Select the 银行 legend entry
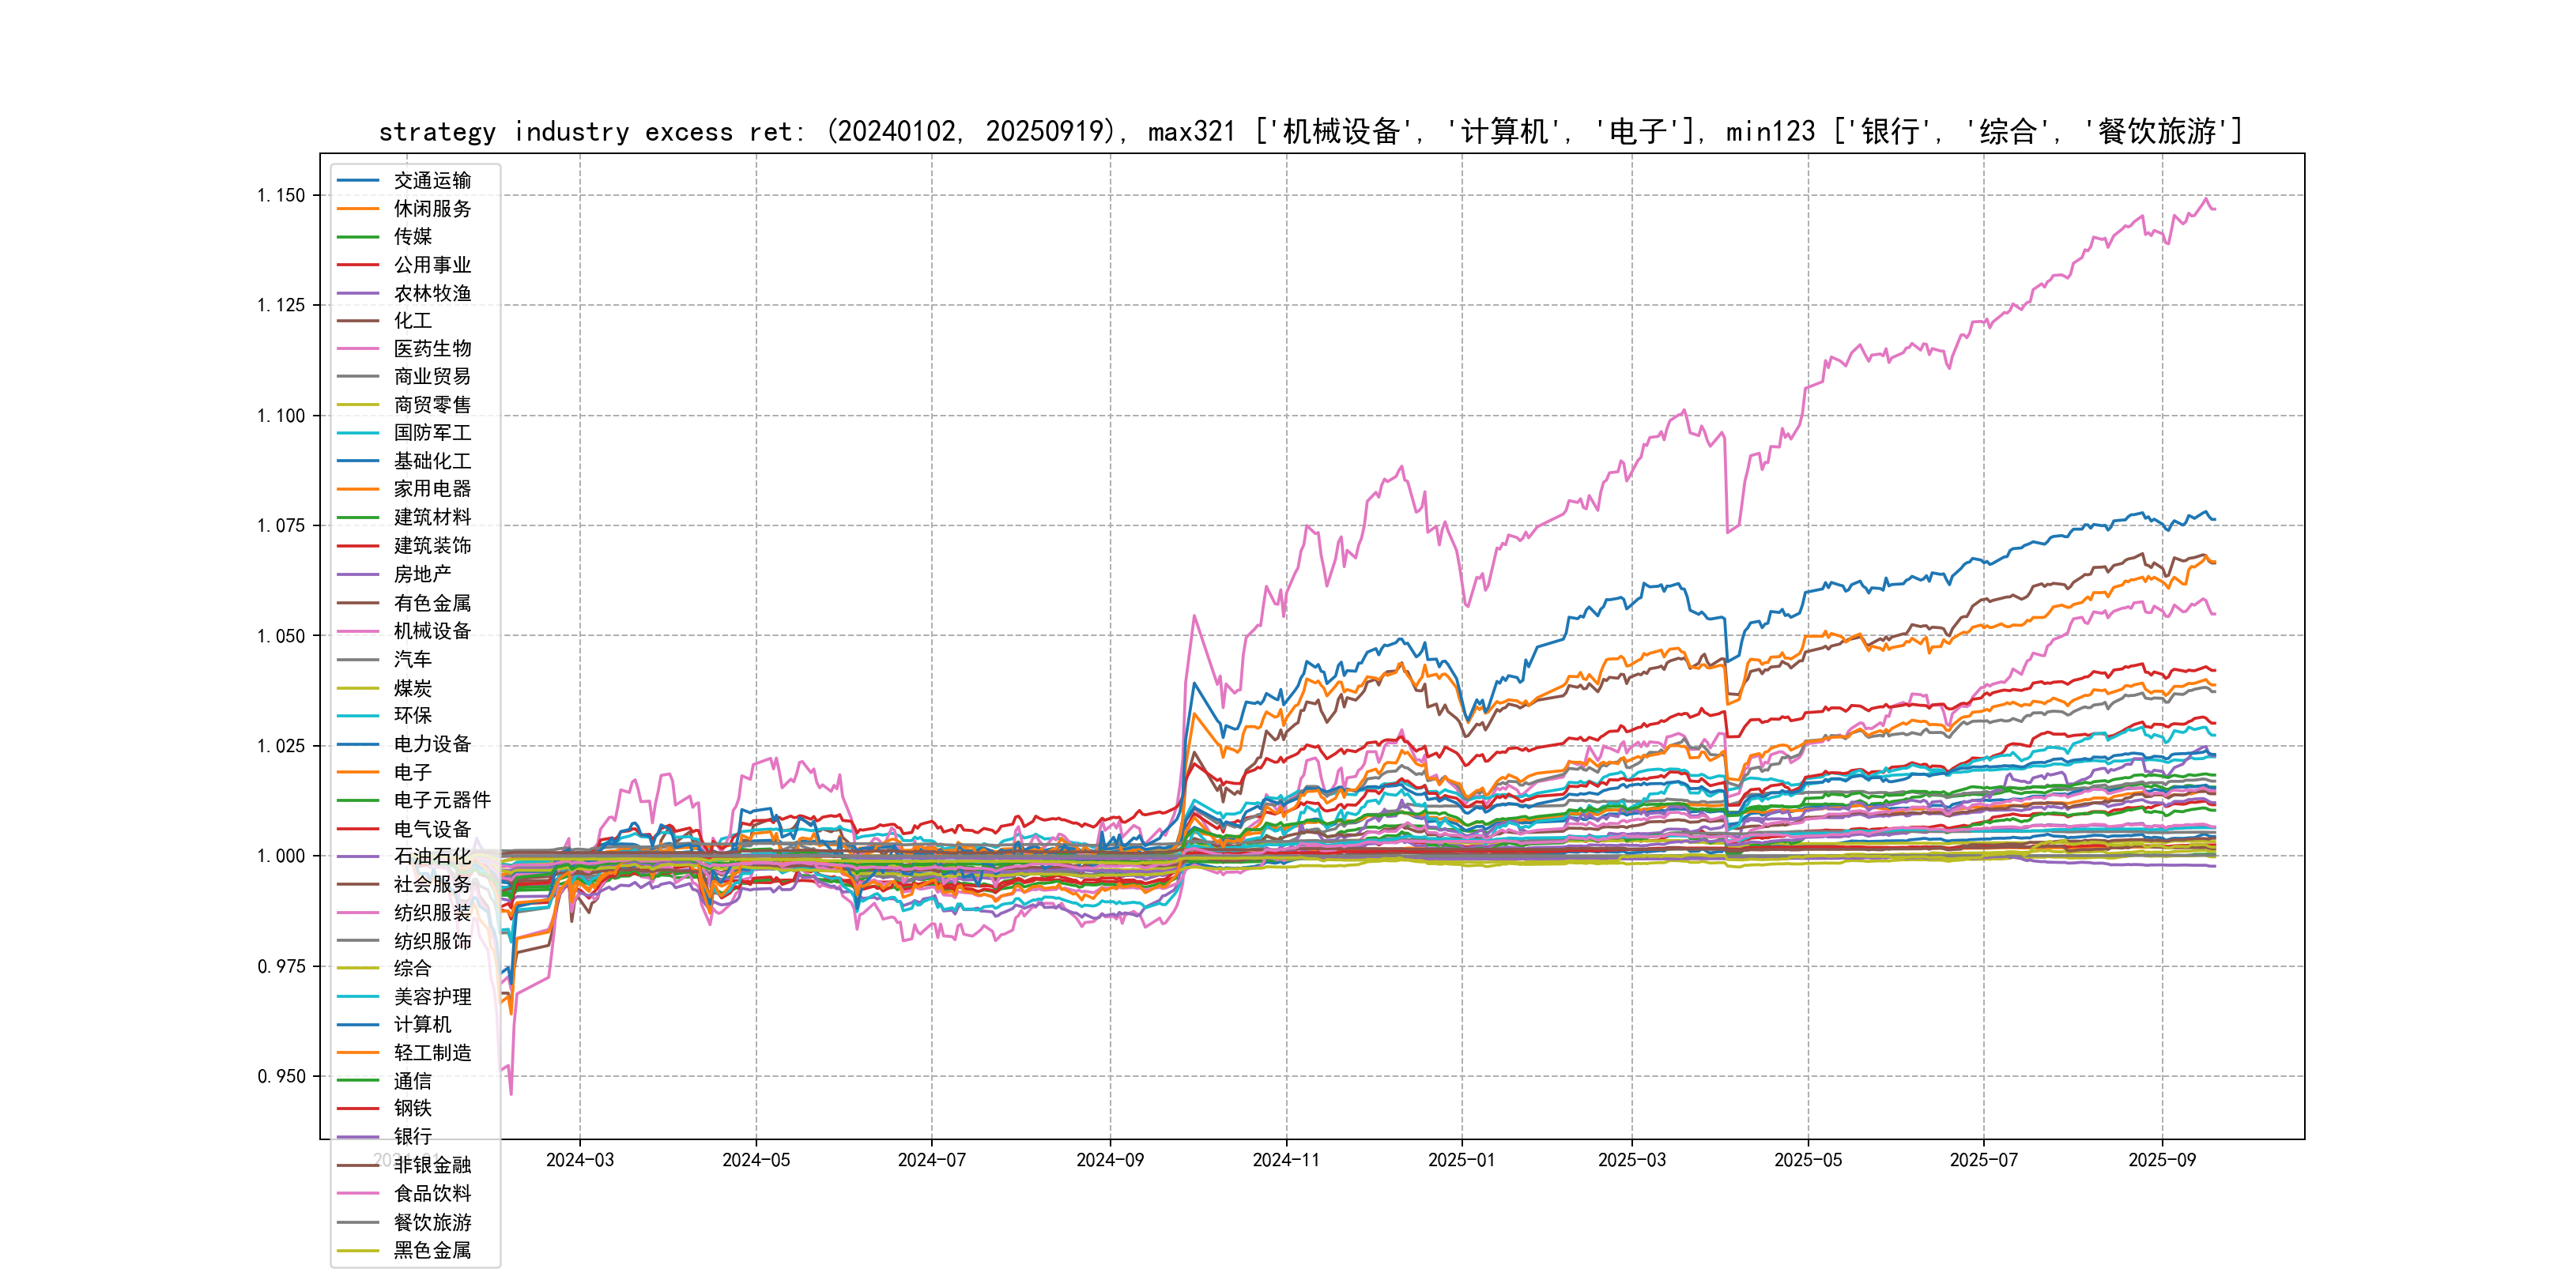This screenshot has height=1280, width=2561. coord(412,1136)
